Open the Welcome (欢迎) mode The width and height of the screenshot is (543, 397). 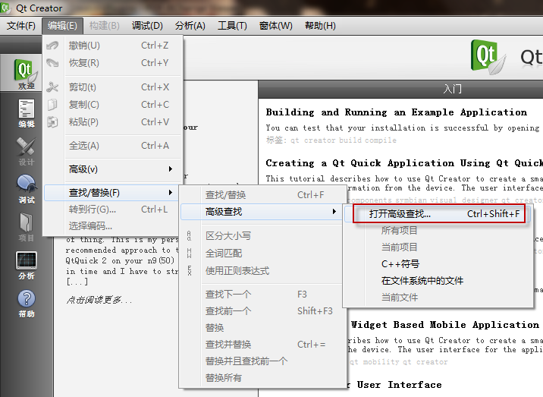26,74
